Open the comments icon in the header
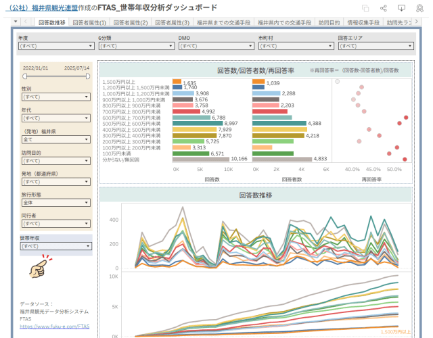 (401, 8)
